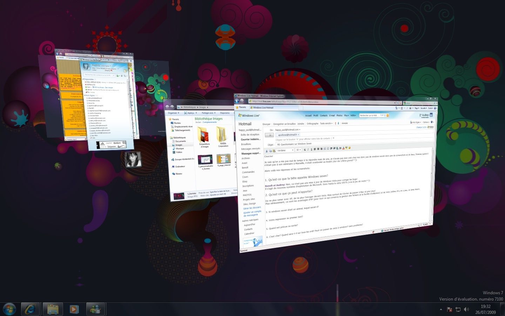
Task: Expand the MSN dropdown in header
Action: 353,116
